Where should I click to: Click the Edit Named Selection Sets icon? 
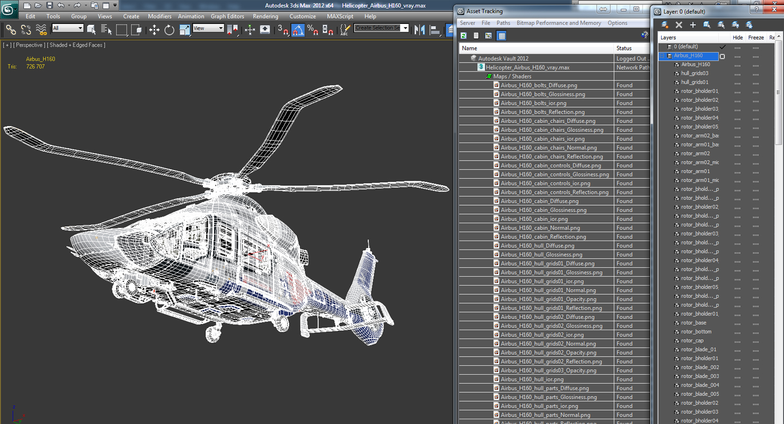pyautogui.click(x=345, y=30)
